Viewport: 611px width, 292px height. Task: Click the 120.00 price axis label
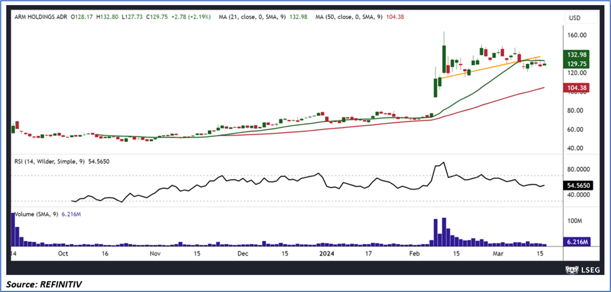point(577,72)
